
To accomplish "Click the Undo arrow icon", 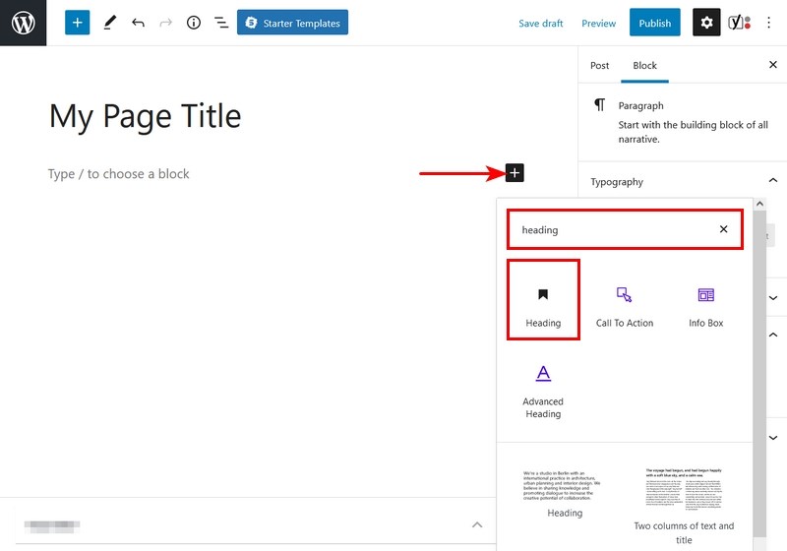I will [138, 23].
